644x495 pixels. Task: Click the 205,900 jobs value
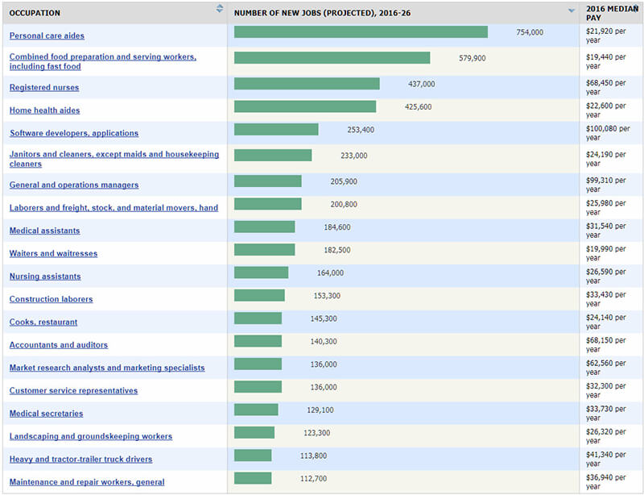click(344, 181)
